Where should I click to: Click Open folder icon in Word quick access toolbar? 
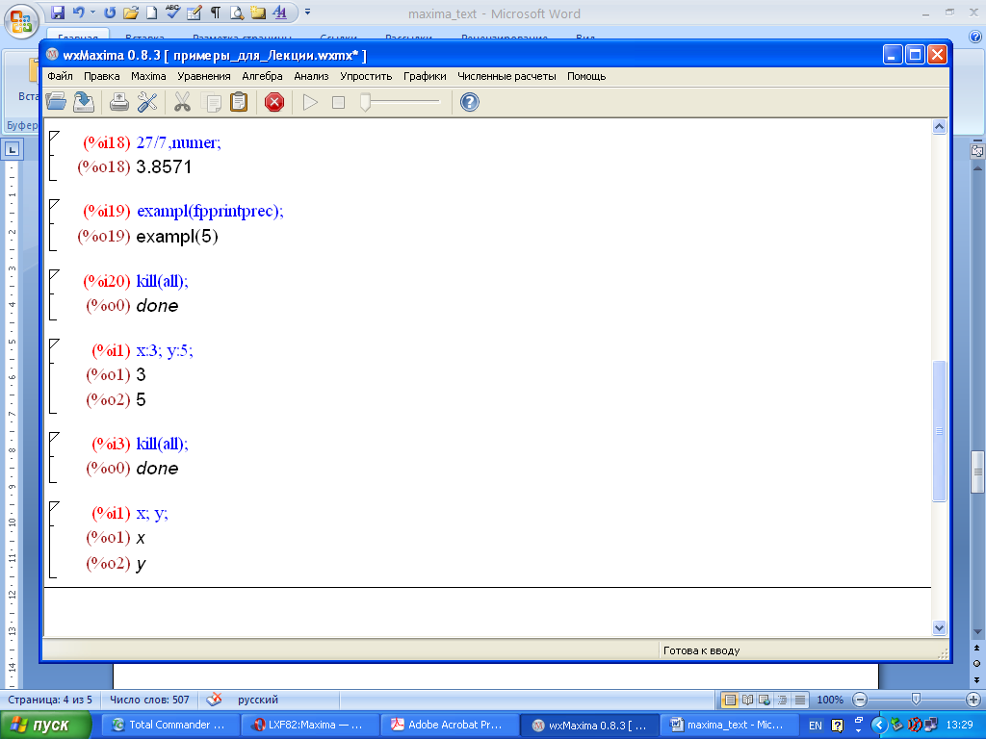(x=131, y=12)
